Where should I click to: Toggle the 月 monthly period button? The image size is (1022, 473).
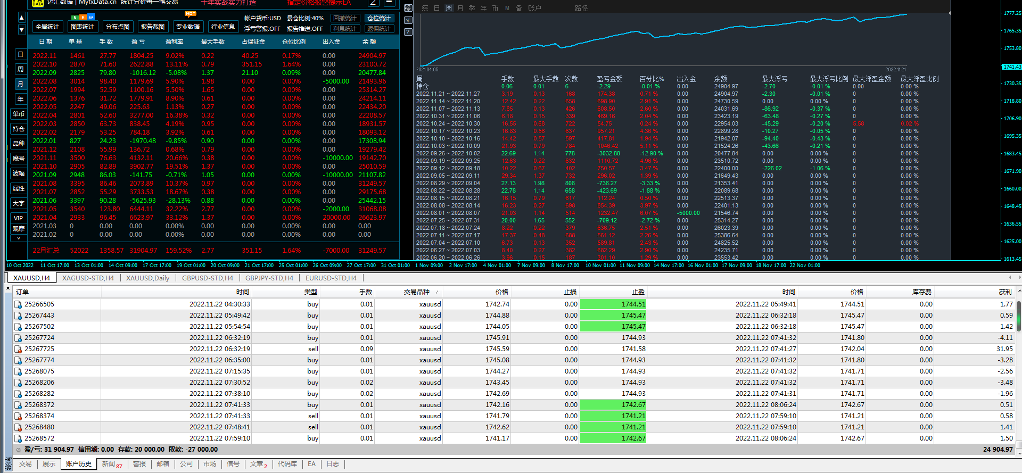coord(20,84)
